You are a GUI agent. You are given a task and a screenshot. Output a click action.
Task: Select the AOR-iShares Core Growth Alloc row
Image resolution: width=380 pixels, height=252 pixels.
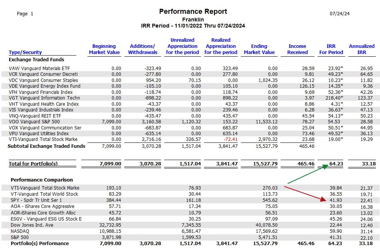191,213
